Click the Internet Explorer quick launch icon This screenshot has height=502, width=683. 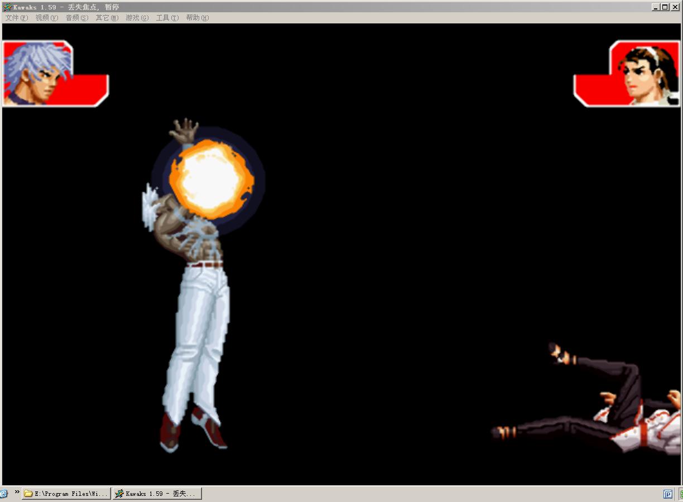(3, 494)
